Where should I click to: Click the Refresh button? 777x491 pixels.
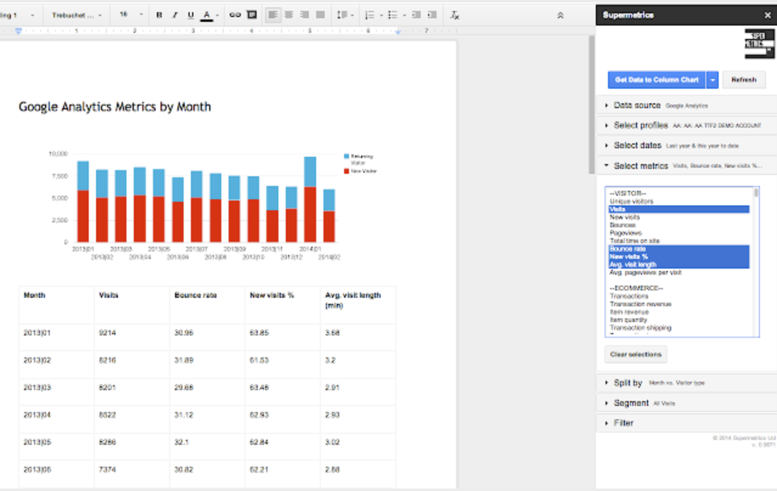pyautogui.click(x=744, y=80)
